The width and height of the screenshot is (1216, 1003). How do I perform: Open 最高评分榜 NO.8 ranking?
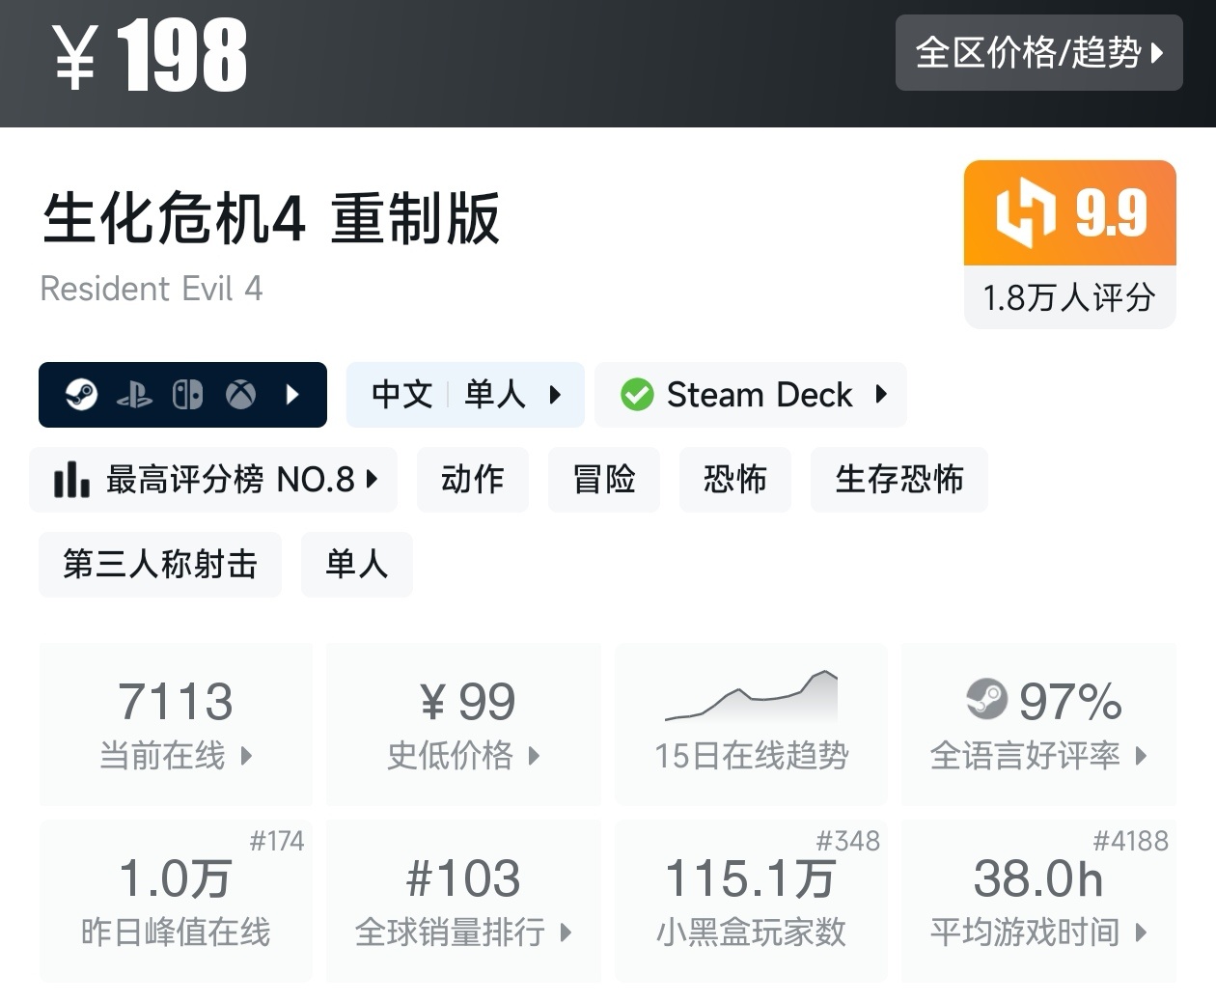[x=213, y=480]
